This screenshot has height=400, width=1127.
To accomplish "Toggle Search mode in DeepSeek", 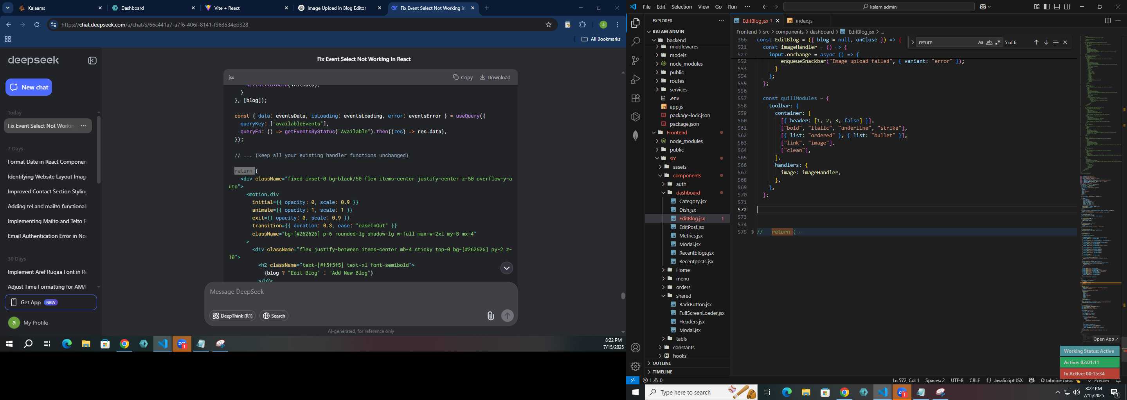I will click(274, 316).
